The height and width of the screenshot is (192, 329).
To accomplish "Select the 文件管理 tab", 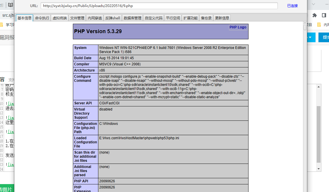I will (77, 18).
